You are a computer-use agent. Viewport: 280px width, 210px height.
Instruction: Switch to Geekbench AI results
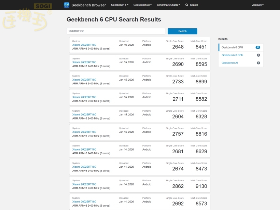[229, 63]
